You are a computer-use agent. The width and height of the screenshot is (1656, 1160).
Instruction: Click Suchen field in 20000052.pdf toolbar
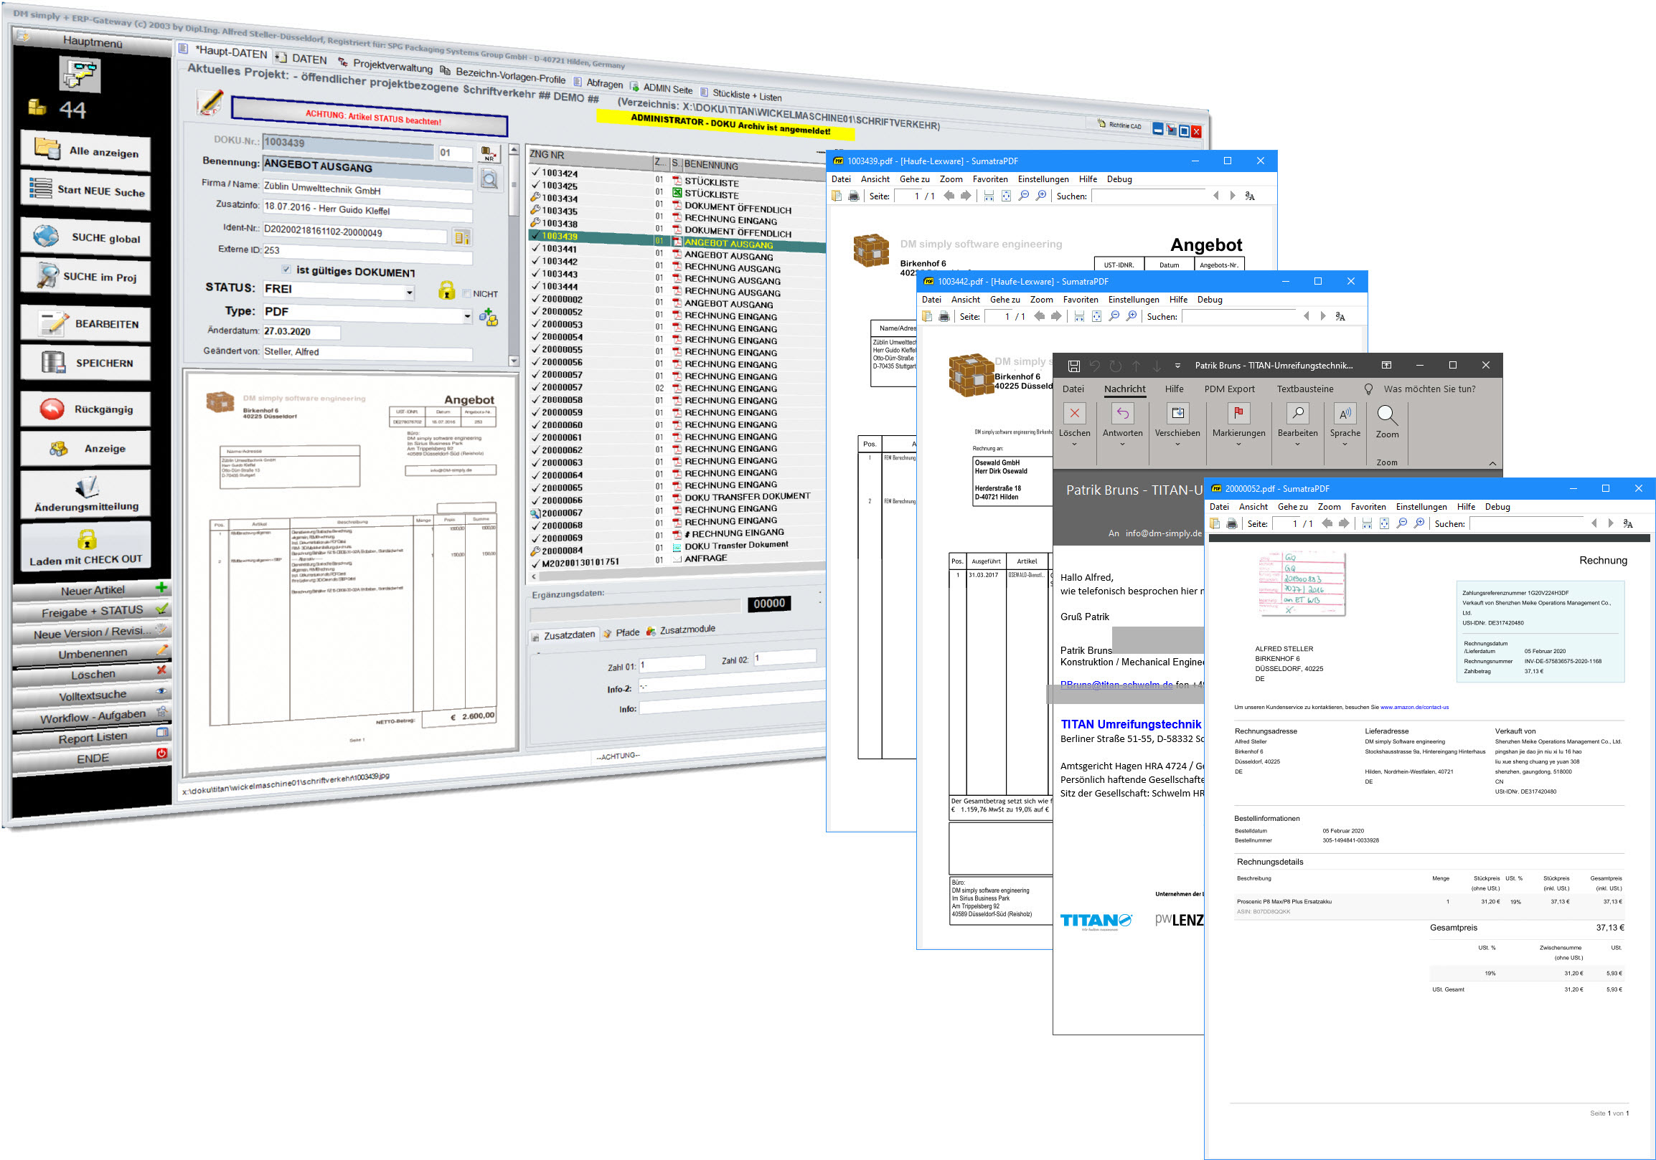point(1525,524)
